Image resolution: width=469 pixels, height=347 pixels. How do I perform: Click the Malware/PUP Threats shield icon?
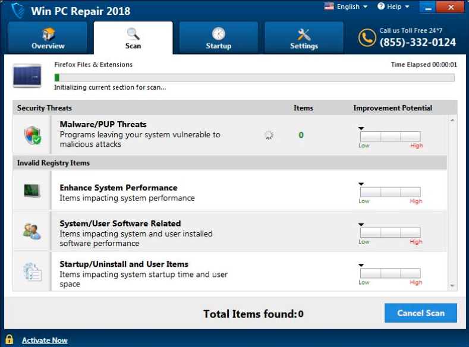tap(32, 135)
